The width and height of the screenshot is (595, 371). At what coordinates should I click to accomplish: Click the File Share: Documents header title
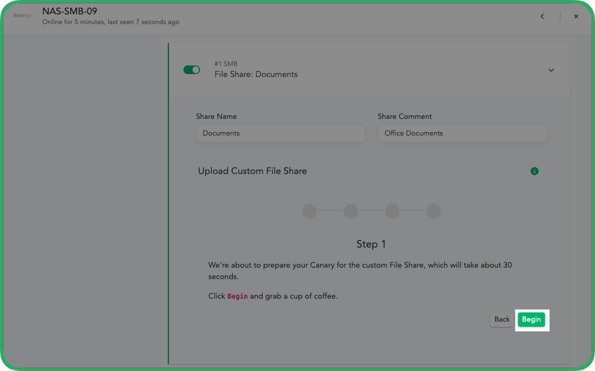point(256,74)
